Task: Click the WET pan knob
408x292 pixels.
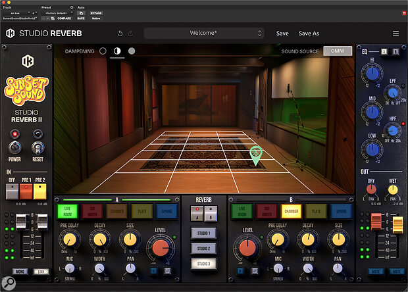Action: 393,189
